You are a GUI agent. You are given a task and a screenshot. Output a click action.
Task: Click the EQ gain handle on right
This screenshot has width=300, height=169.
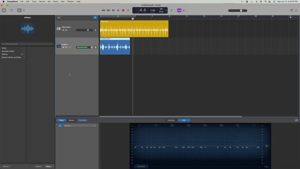pos(267,146)
